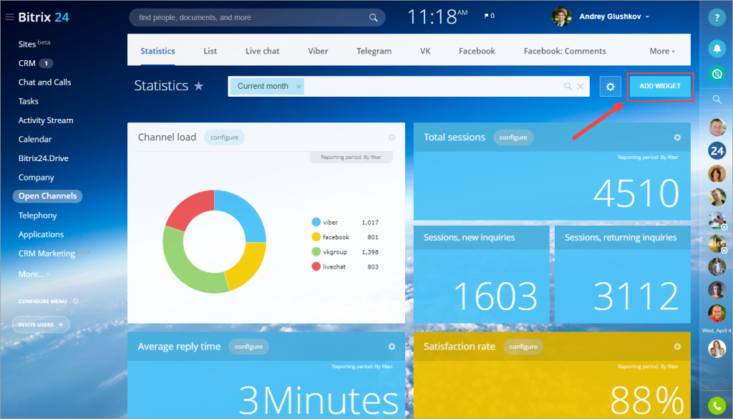The image size is (733, 419).
Task: Click the 1603 new inquiries value
Action: tap(495, 296)
